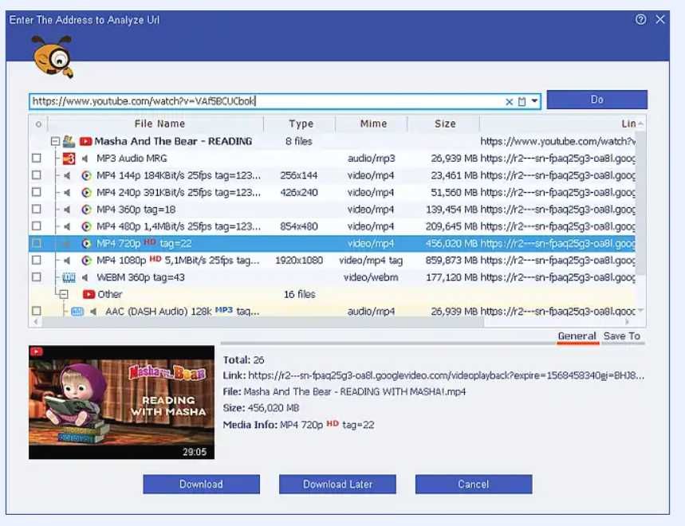The height and width of the screenshot is (526, 685).
Task: Clear the URL with the X icon
Action: 509,102
